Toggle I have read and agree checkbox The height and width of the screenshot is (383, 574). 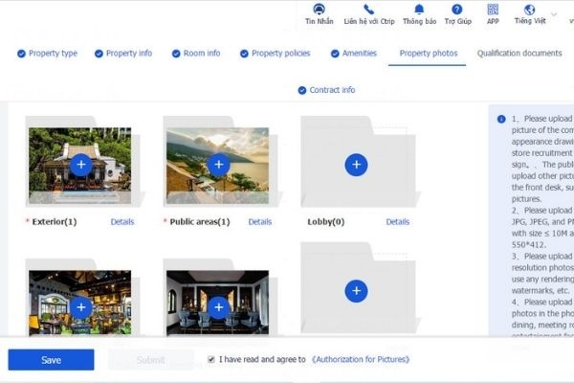pyautogui.click(x=211, y=359)
